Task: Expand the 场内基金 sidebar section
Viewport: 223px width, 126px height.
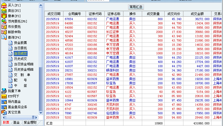Action: click(14, 102)
